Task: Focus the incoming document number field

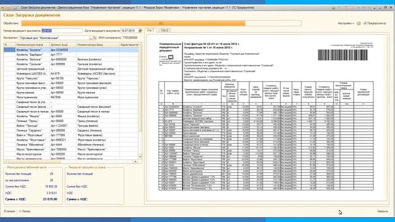Action: click(62, 31)
